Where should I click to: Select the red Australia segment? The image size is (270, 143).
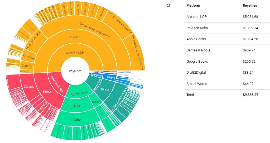(x=42, y=106)
